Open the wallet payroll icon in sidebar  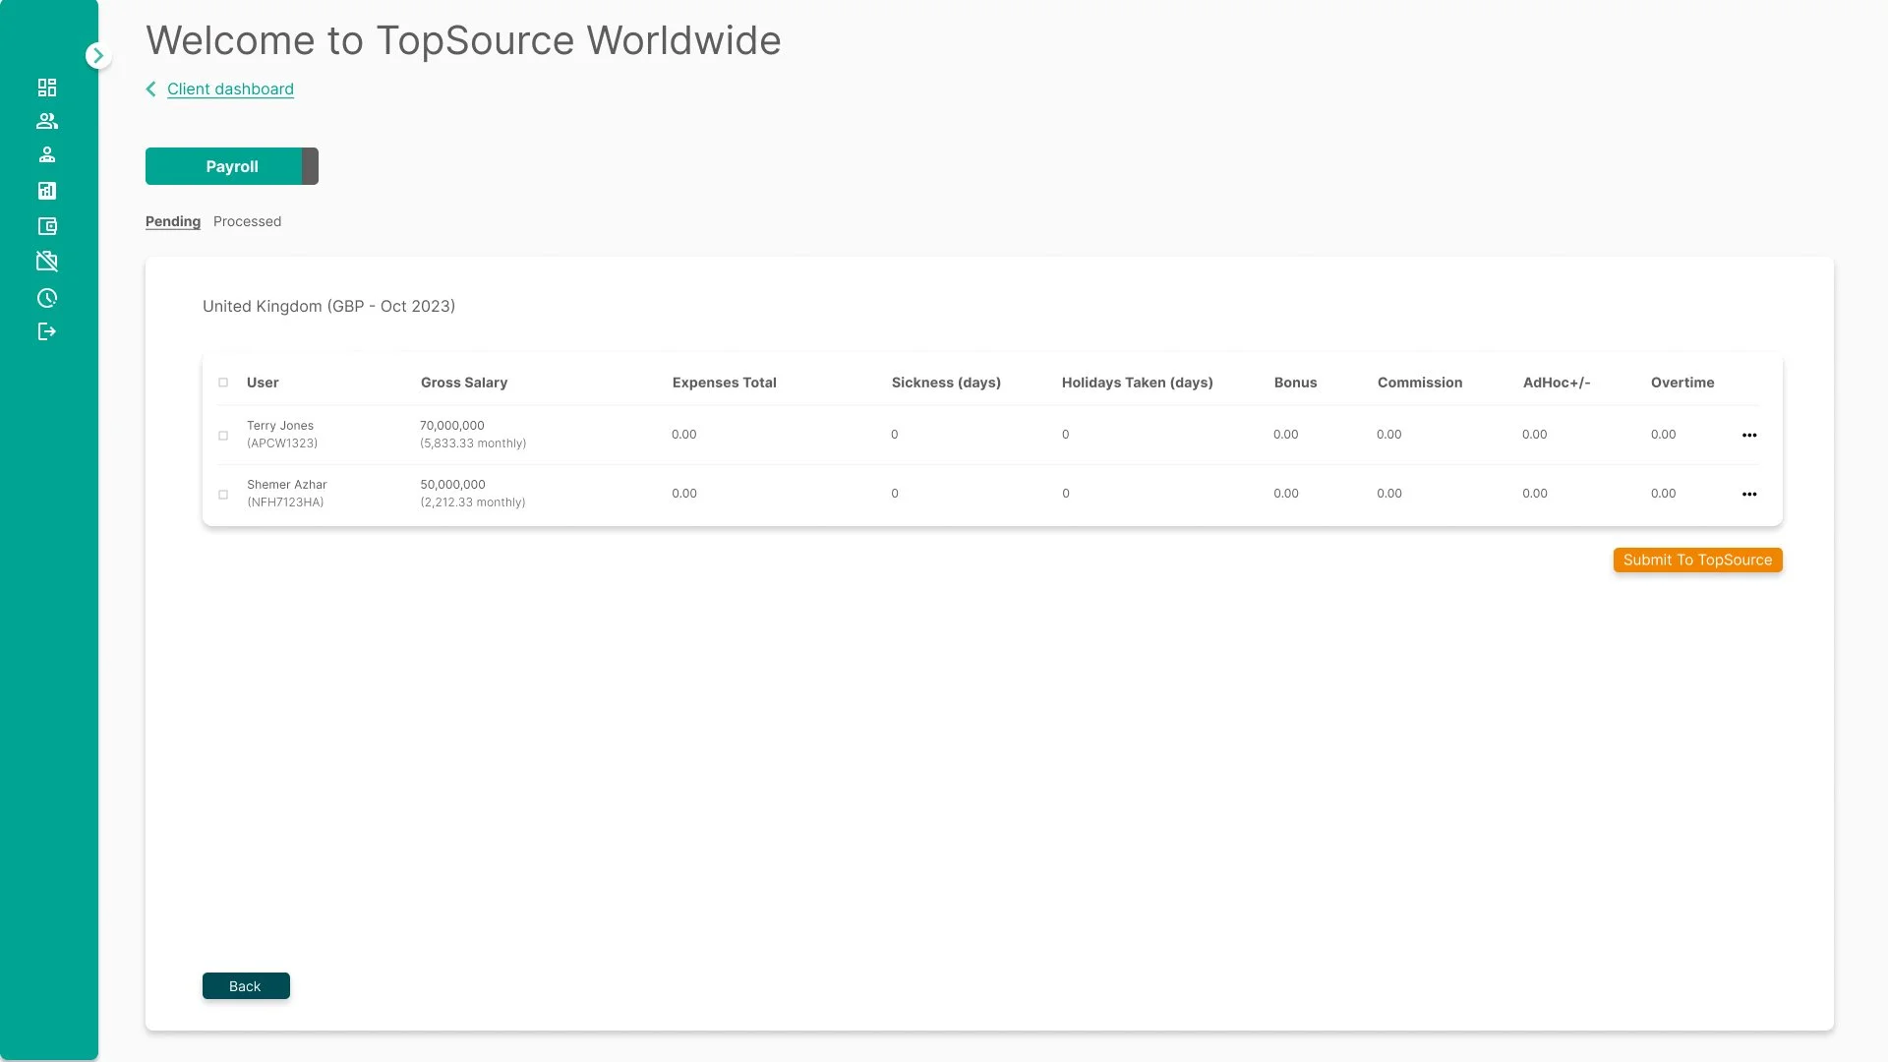[47, 226]
